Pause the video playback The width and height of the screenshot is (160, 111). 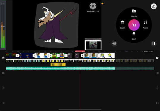[154, 44]
